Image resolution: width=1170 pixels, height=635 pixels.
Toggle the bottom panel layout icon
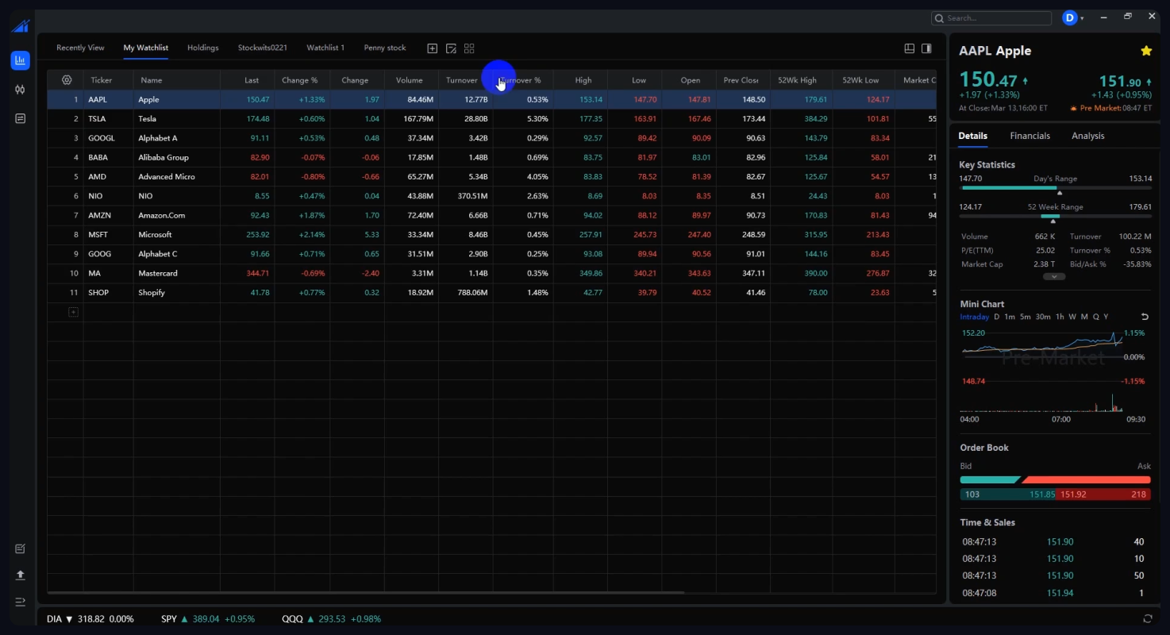[x=910, y=48]
